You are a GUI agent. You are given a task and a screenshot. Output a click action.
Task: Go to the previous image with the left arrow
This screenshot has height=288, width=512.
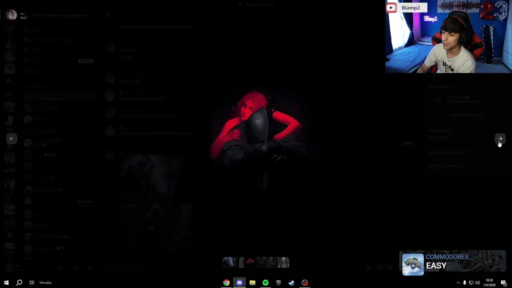(12, 139)
